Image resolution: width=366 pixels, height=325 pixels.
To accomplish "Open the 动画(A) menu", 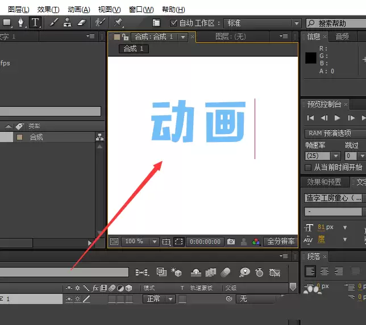I will [79, 10].
